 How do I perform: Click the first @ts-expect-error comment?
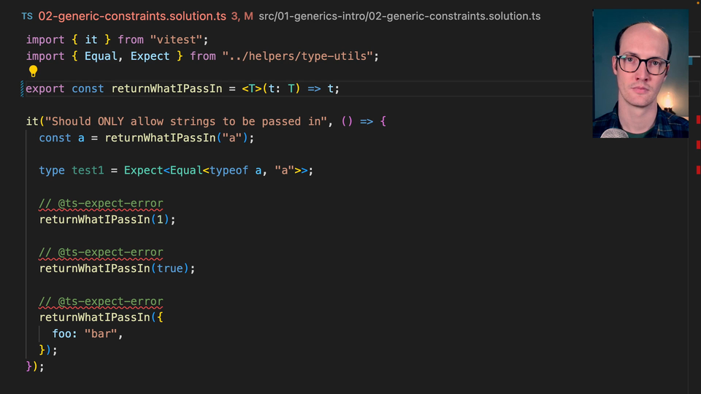pos(101,204)
